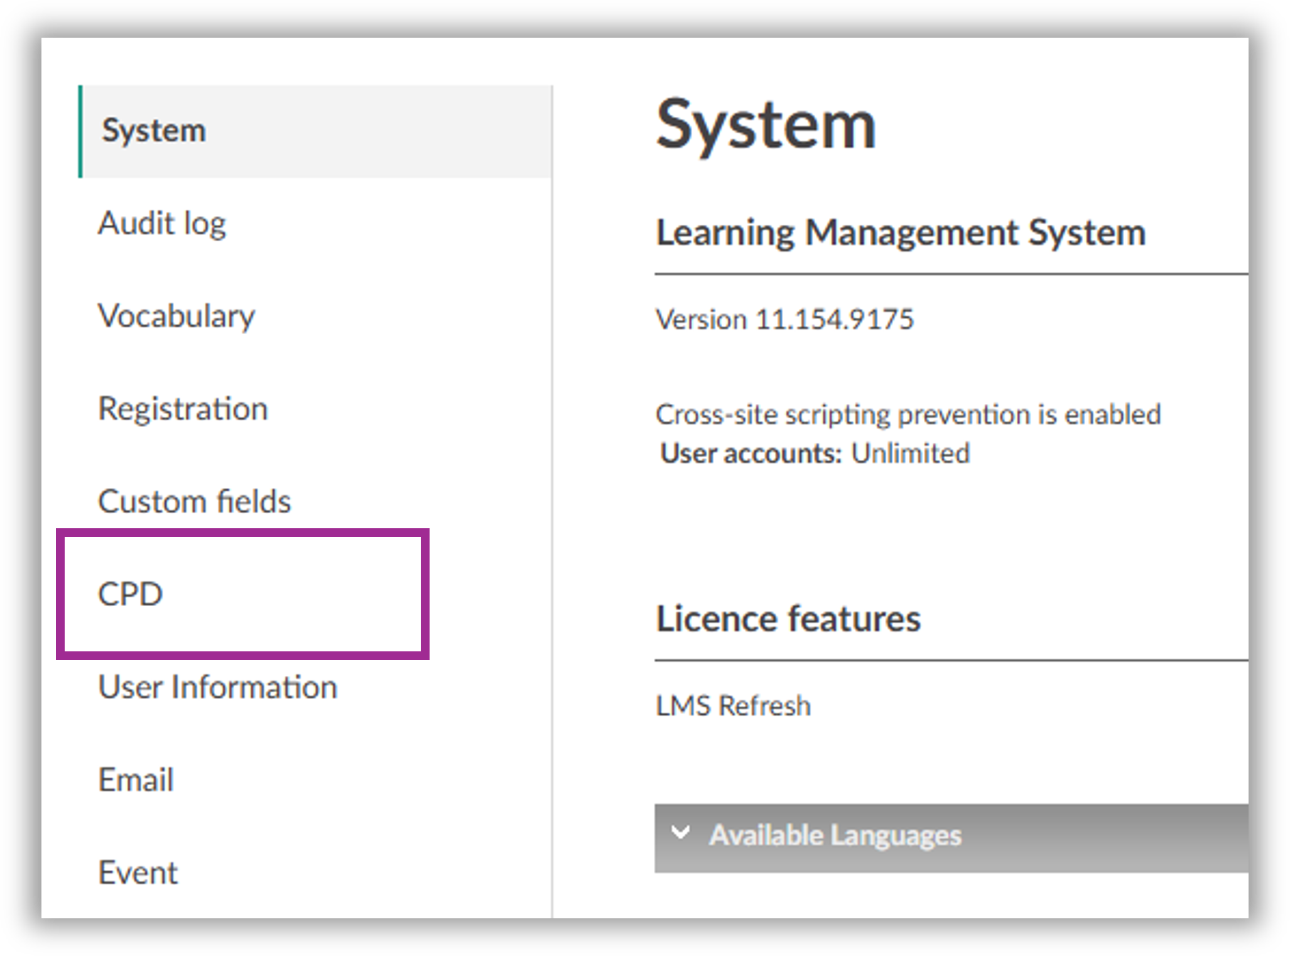The image size is (1290, 956).
Task: Click the bold User accounts label
Action: click(x=751, y=454)
